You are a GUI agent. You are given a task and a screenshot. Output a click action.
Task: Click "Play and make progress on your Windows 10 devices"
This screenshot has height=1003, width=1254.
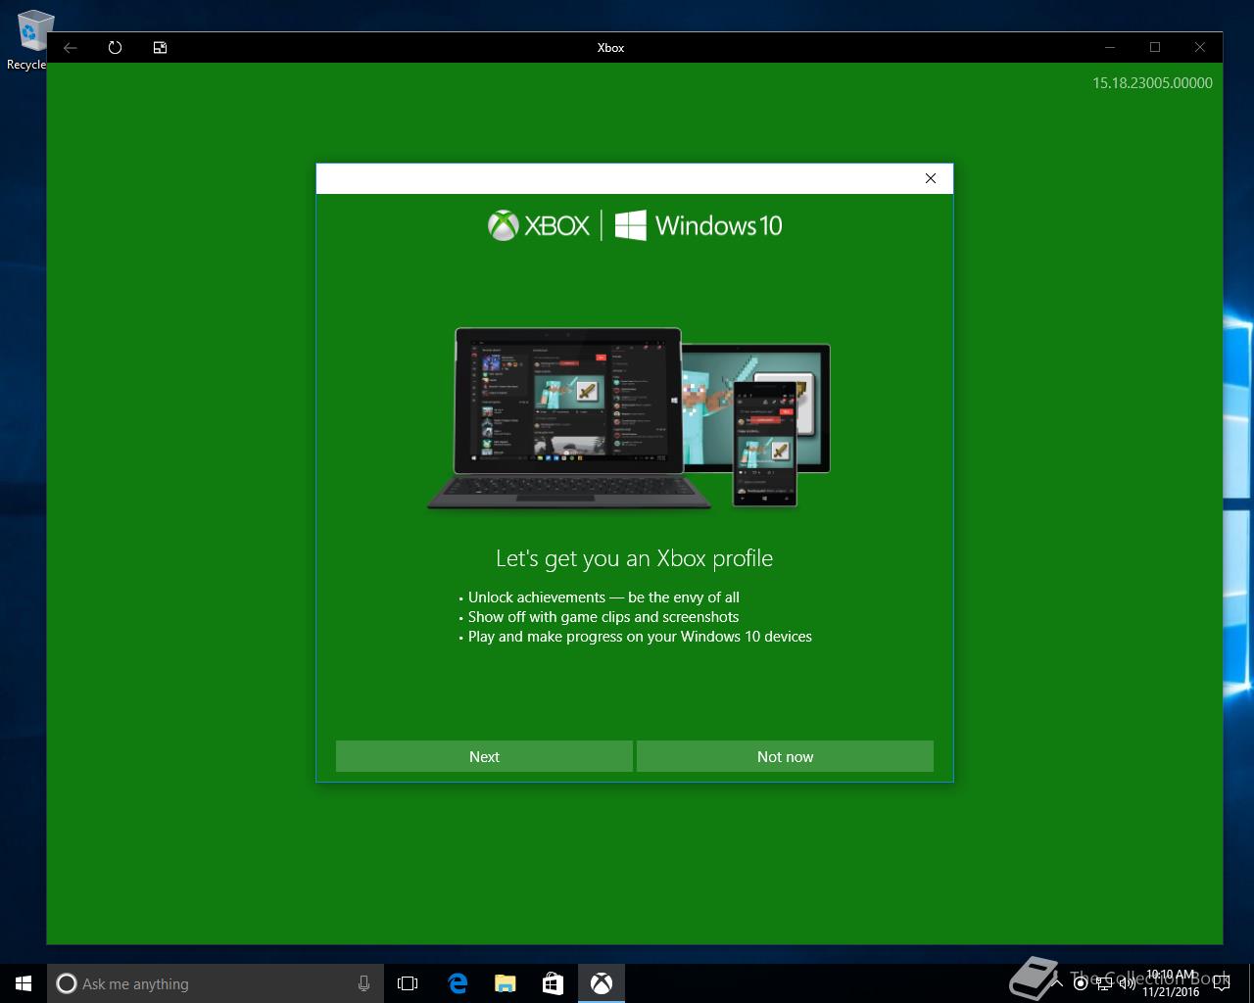[640, 637]
